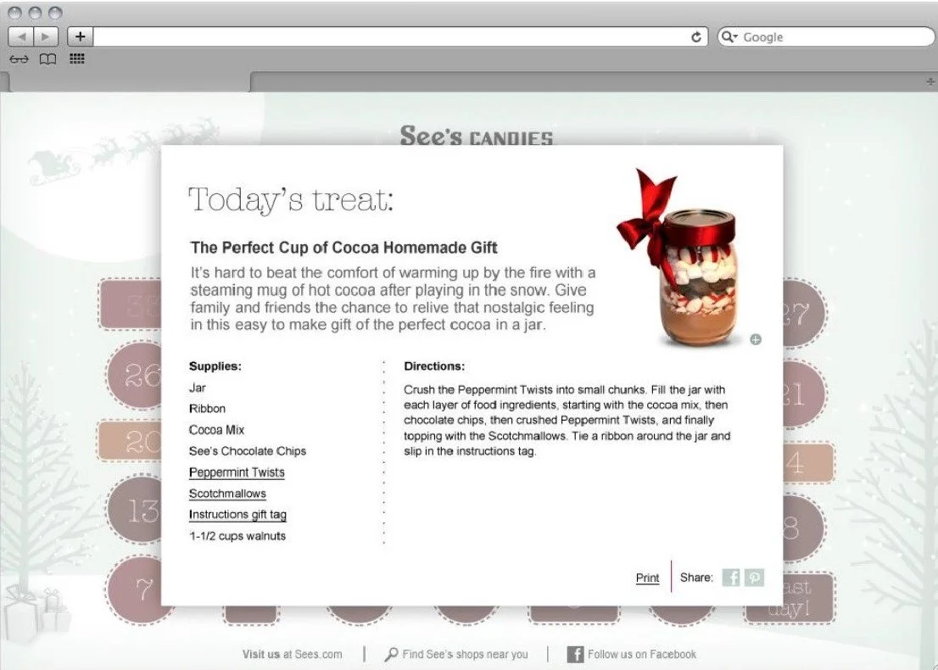Open advent calendar day 13
Screen dimensions: 938x670
coord(134,510)
